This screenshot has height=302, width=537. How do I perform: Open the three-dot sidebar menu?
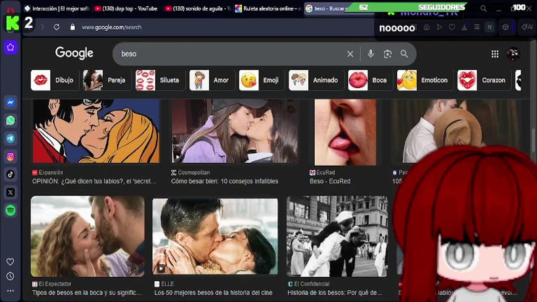coord(10,291)
